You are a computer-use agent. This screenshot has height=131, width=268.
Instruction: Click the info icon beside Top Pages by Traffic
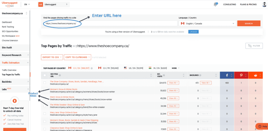point(74,46)
